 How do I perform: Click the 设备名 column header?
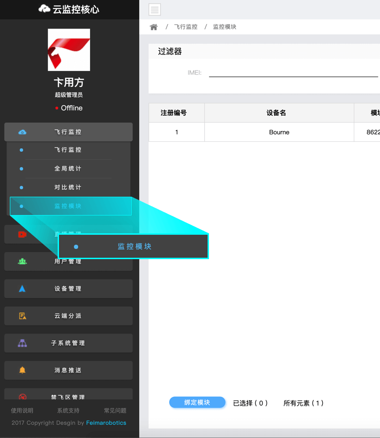279,113
